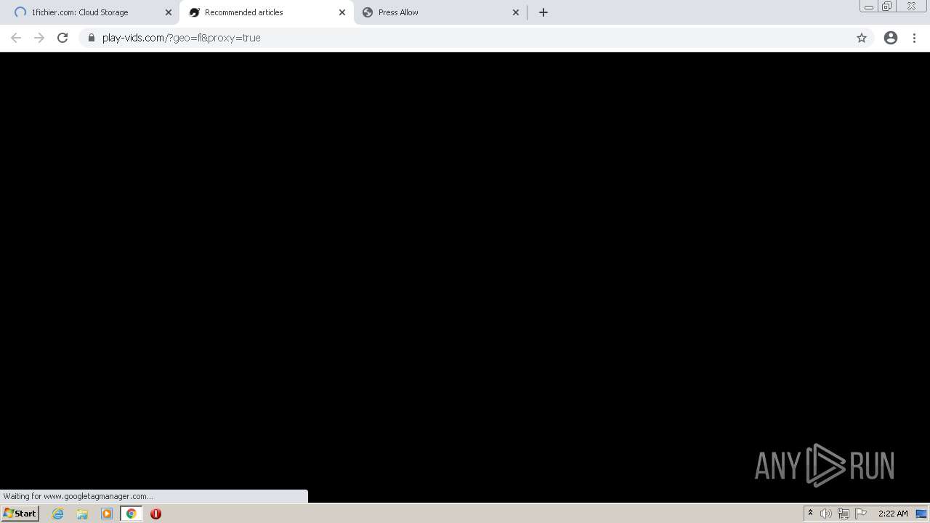View site security lock information

pos(92,38)
